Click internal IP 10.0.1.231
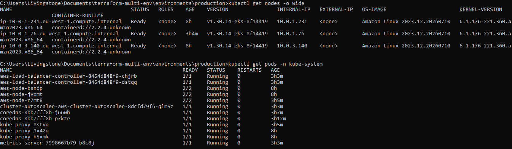 tap(292, 22)
